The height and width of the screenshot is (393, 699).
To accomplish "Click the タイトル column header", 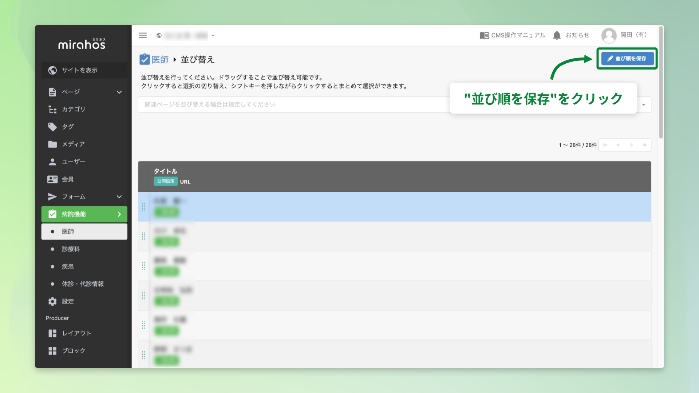I will point(166,171).
